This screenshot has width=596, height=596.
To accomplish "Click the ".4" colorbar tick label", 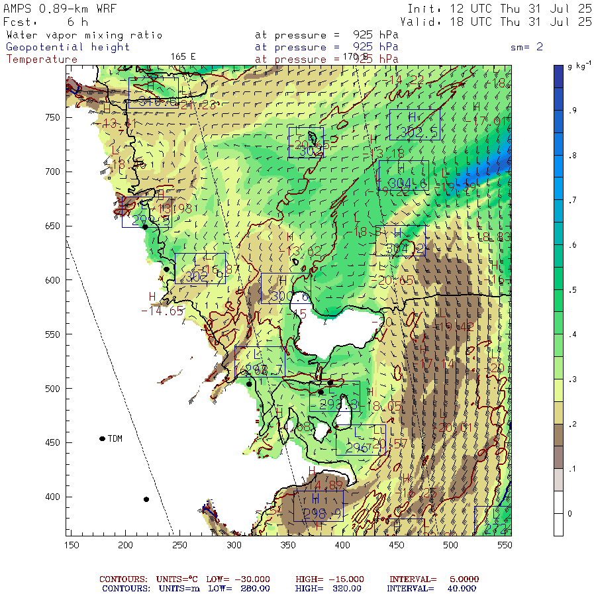I will (572, 335).
